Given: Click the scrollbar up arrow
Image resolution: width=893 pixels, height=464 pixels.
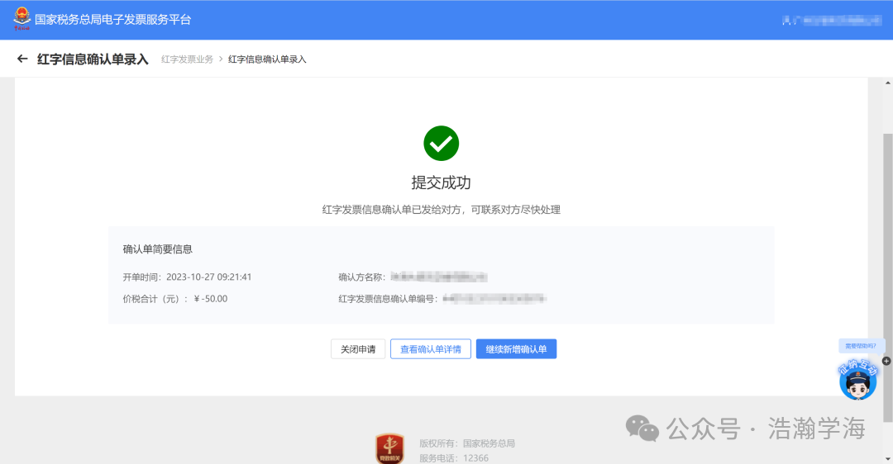Looking at the screenshot, I should (887, 84).
